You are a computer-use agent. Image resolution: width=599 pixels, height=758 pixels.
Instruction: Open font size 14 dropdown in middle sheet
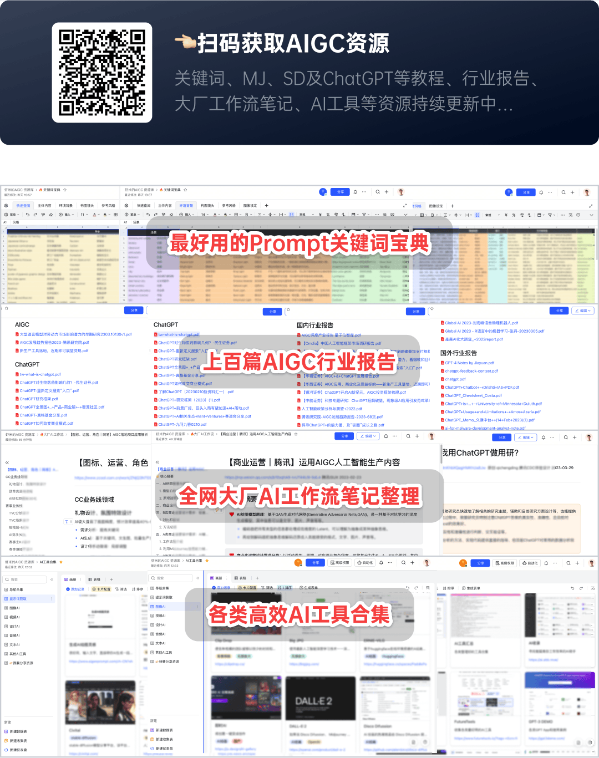205,215
